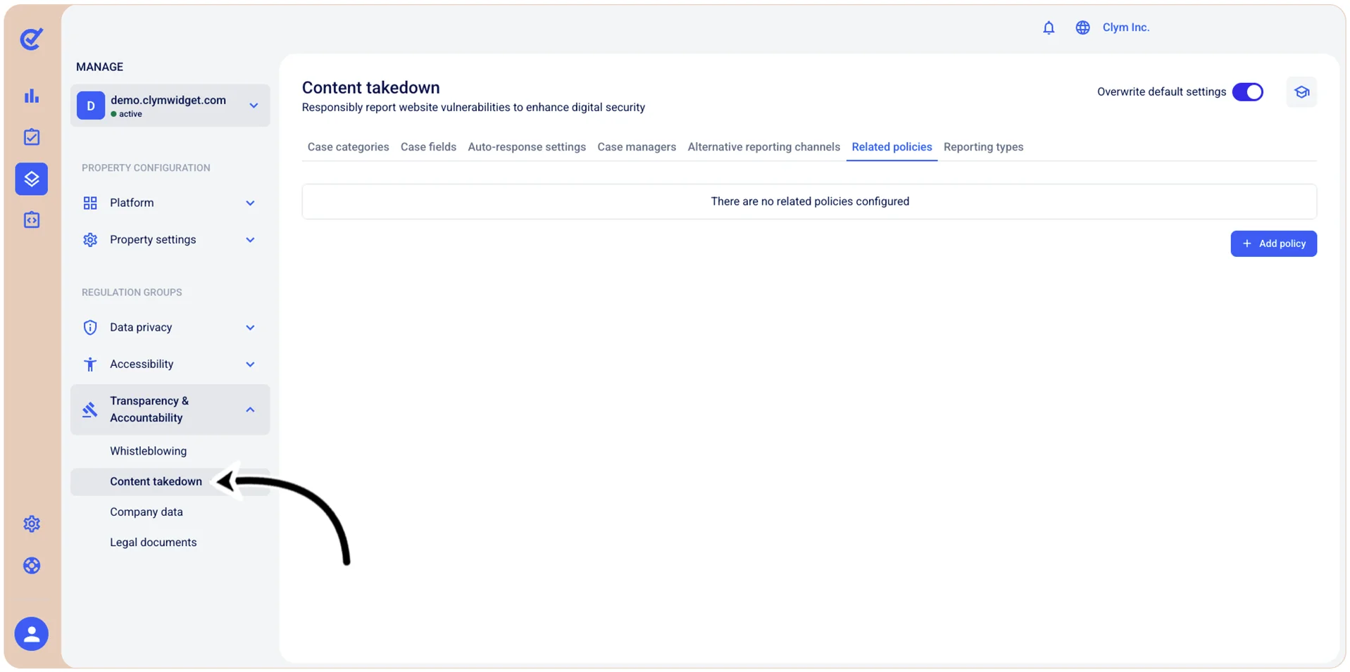The height and width of the screenshot is (672, 1350).
Task: Open the checklist tasks icon in sidebar
Action: pos(32,137)
